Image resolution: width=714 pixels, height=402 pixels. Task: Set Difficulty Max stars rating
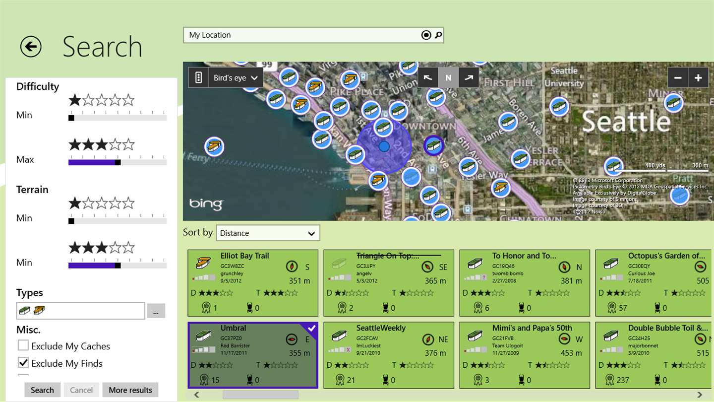point(102,145)
